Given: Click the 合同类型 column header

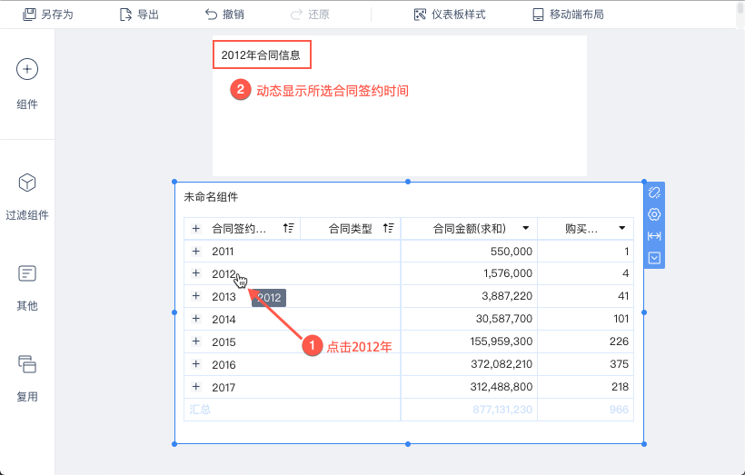Looking at the screenshot, I should 350,229.
